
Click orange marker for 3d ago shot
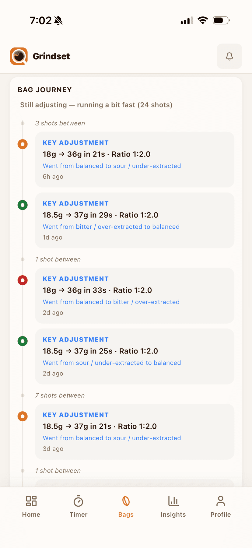pyautogui.click(x=23, y=416)
